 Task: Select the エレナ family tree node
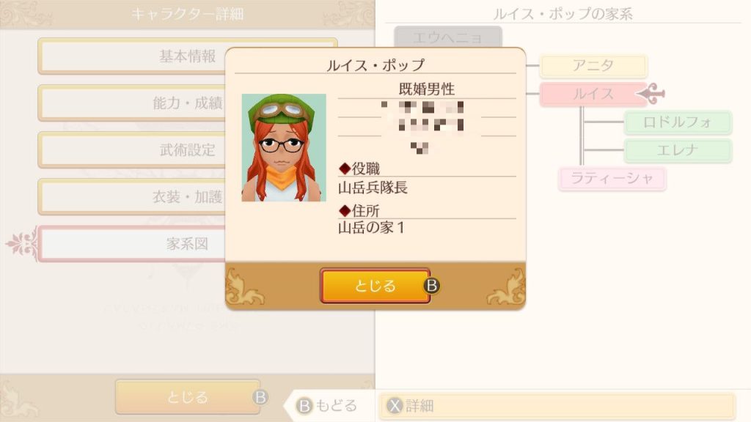678,150
